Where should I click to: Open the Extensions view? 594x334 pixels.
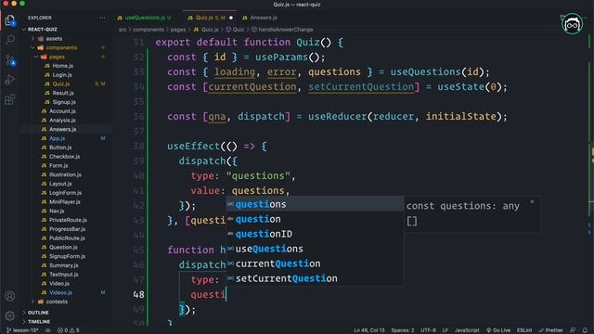(x=10, y=99)
